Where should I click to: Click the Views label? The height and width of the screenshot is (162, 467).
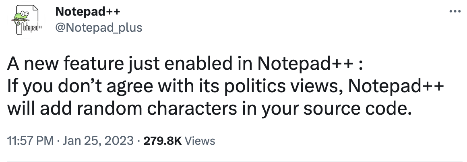coord(200,140)
